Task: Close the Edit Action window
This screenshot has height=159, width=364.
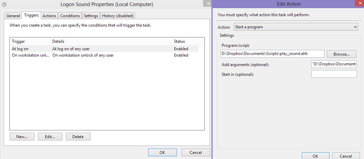Action: (360, 3)
